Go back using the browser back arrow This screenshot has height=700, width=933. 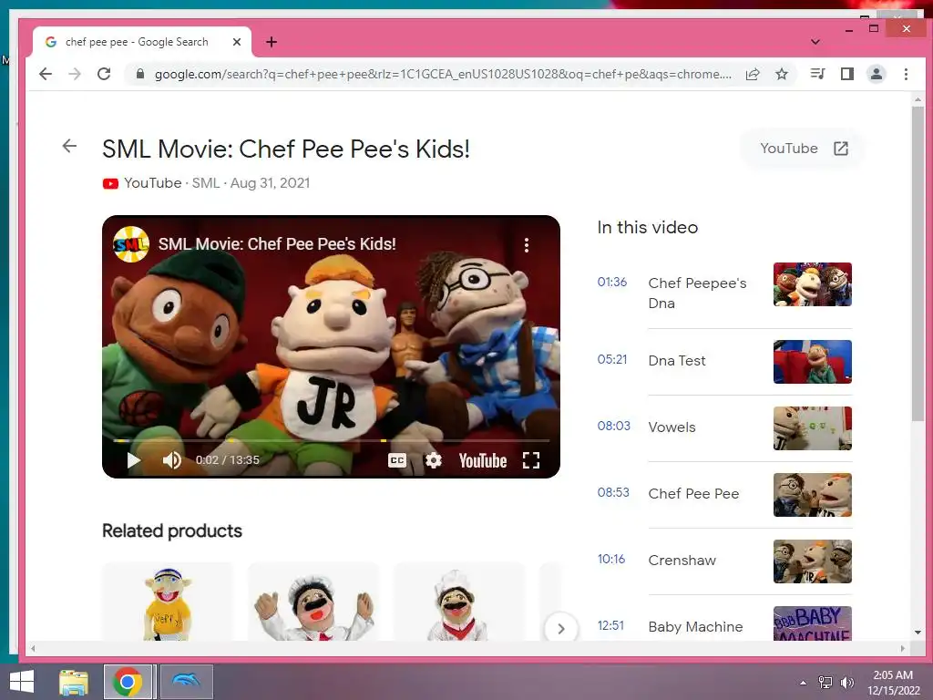46,74
